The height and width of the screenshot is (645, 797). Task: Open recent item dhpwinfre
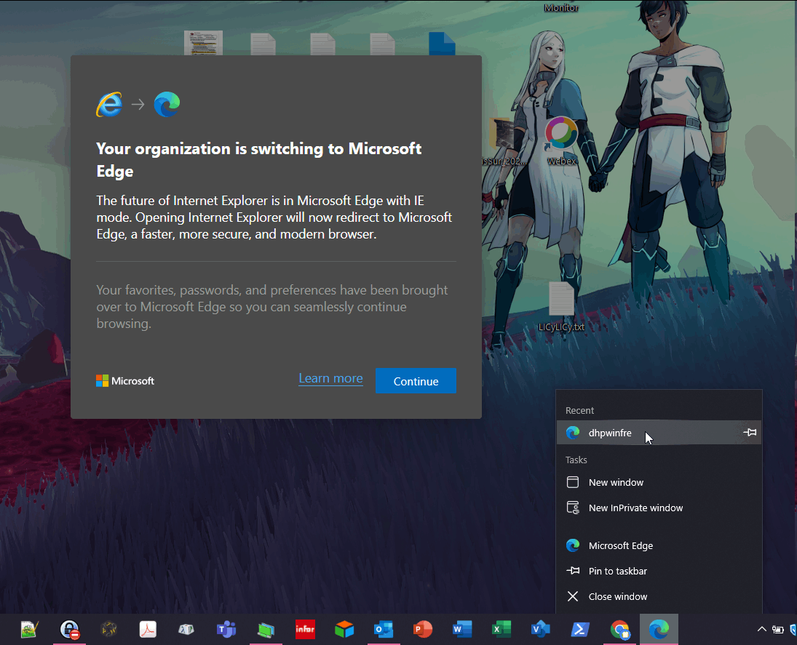click(x=659, y=433)
